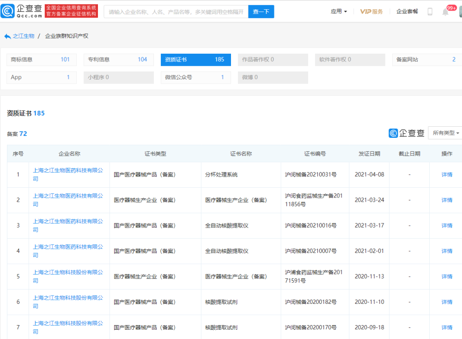Open 详情 for 沪闵械备20200170号 row

447,327
